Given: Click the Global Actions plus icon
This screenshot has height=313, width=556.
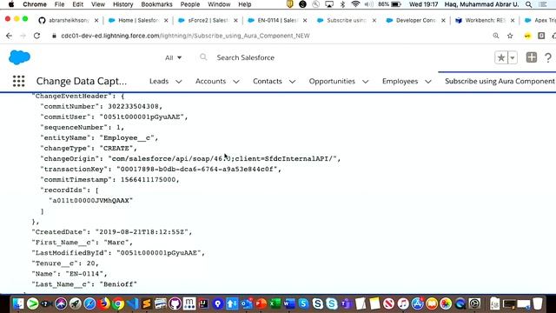Looking at the screenshot, I should (x=531, y=57).
